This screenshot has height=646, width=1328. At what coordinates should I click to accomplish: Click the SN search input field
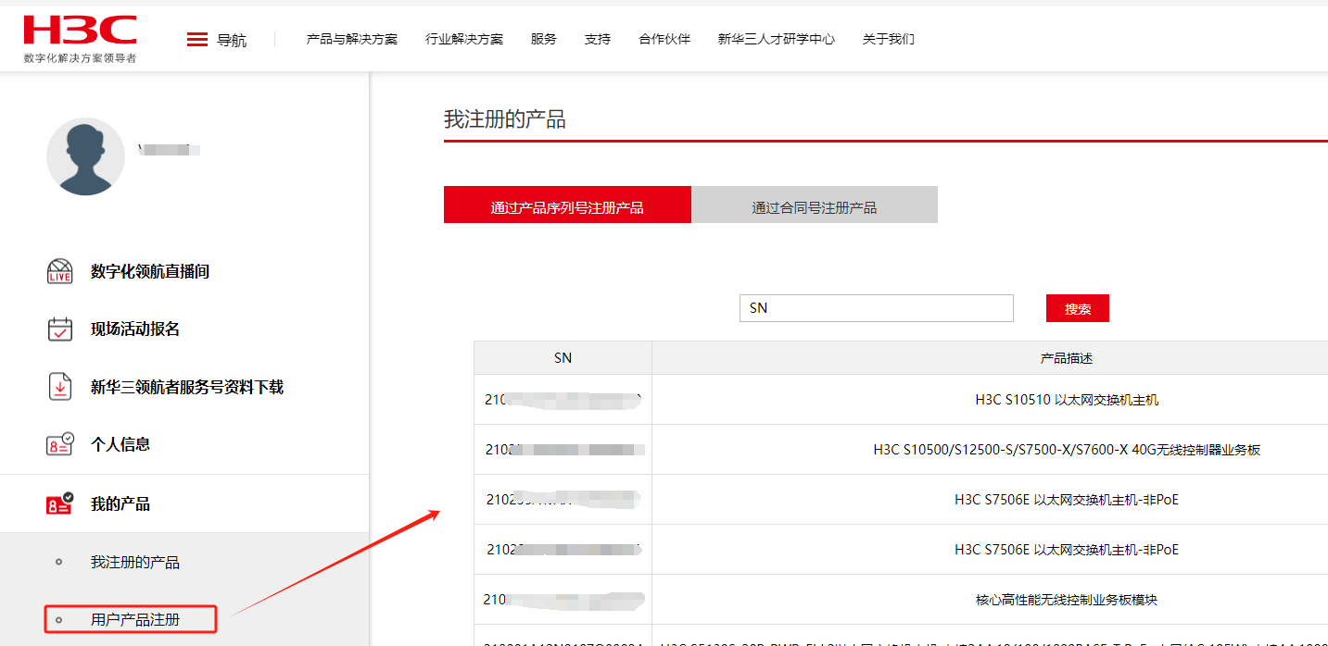pos(877,308)
